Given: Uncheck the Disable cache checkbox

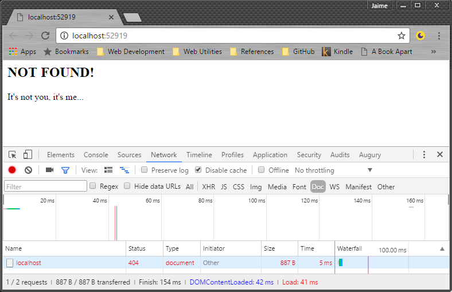Looking at the screenshot, I should 198,170.
